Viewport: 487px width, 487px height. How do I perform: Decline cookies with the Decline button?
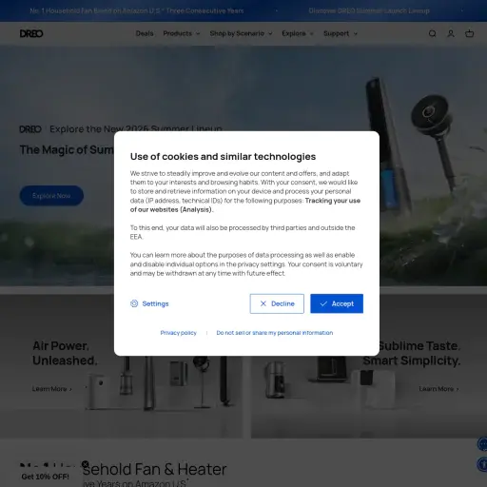coord(277,303)
